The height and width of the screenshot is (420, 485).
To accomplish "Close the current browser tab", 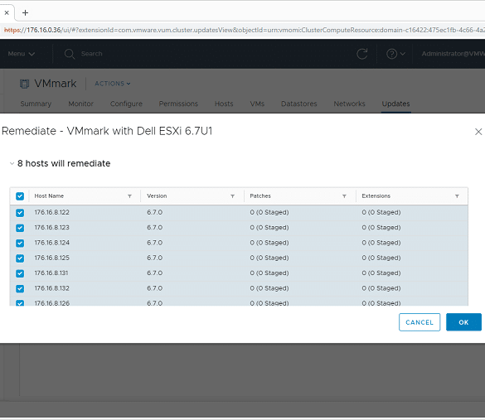I will (7, 12).
